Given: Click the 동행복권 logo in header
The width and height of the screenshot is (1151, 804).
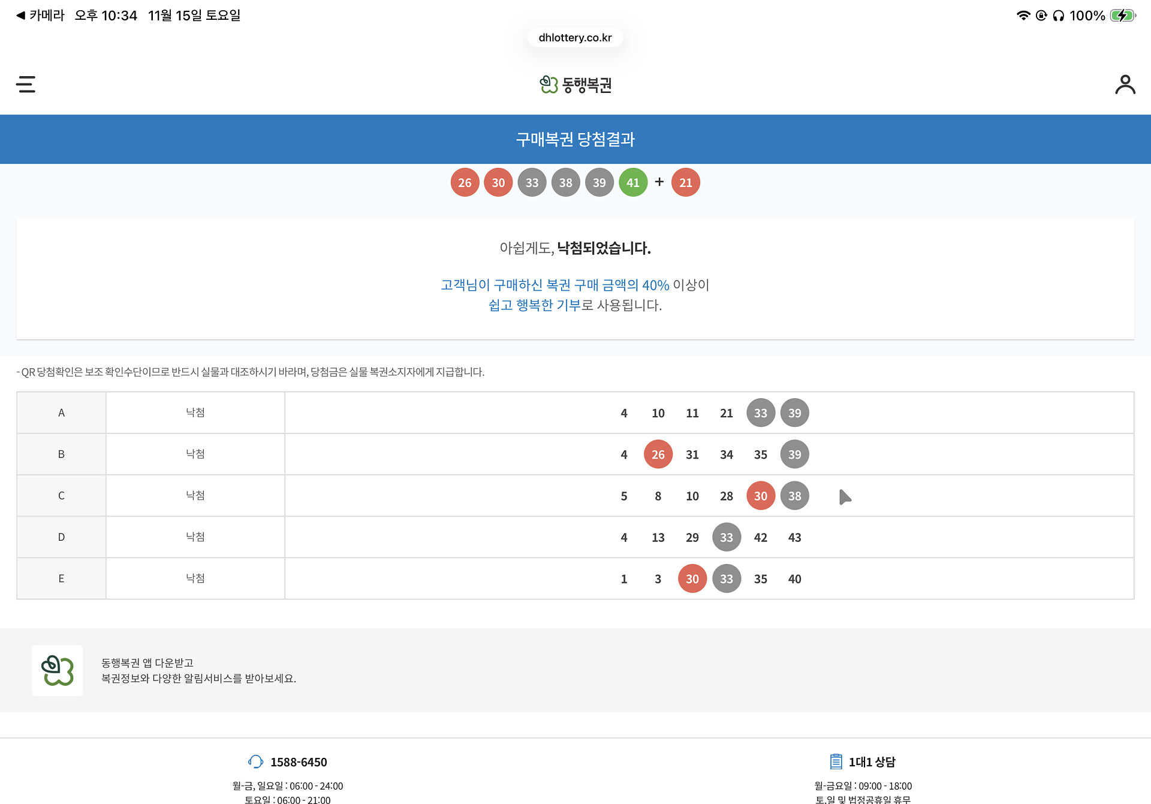Looking at the screenshot, I should coord(575,85).
